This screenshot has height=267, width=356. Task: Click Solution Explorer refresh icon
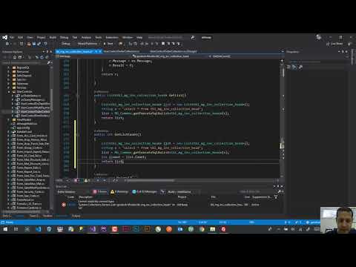[x=42, y=57]
